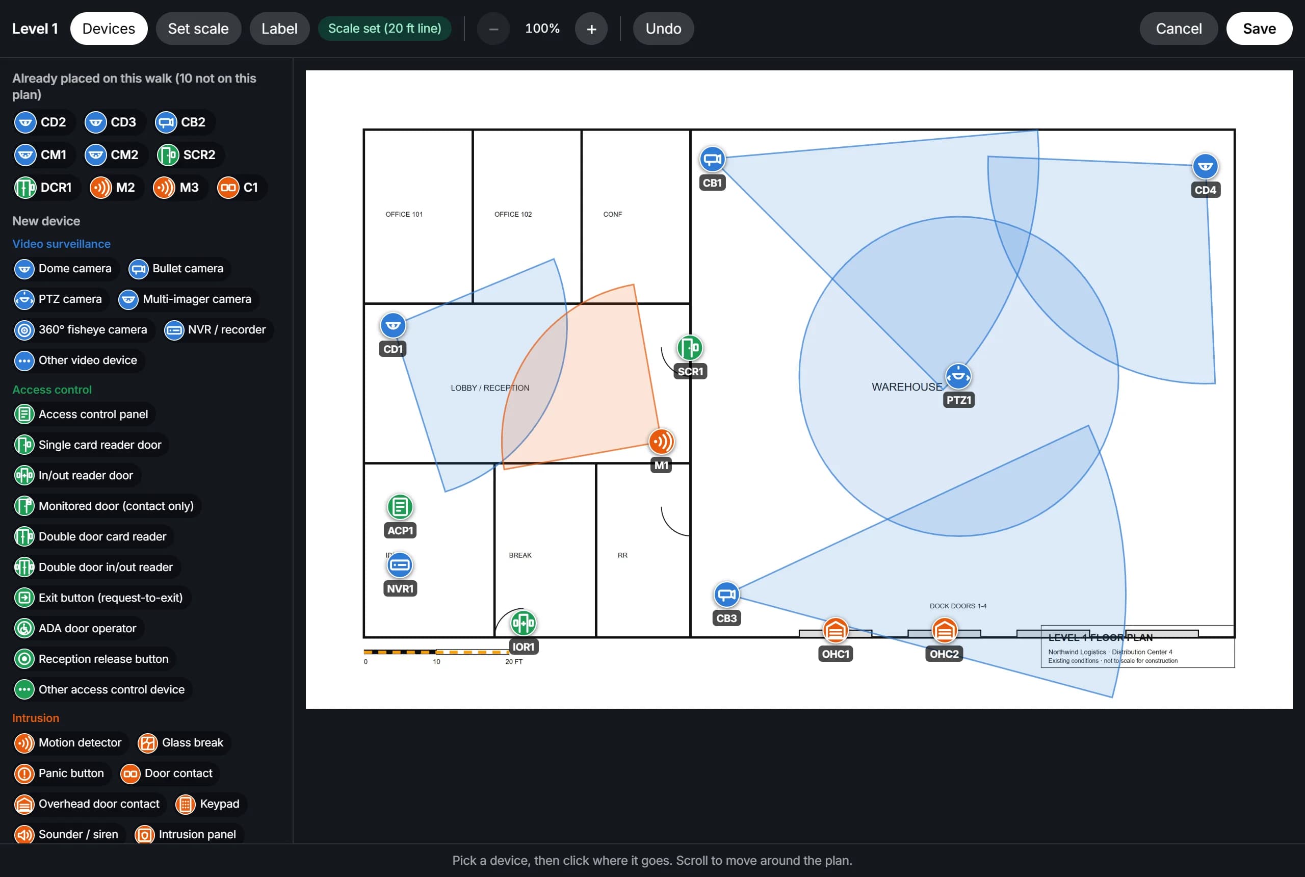Image resolution: width=1305 pixels, height=877 pixels.
Task: Click the 100% zoom level readout
Action: (542, 29)
